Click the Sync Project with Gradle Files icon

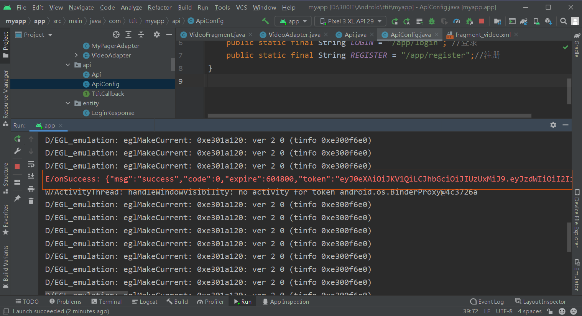[x=524, y=21]
